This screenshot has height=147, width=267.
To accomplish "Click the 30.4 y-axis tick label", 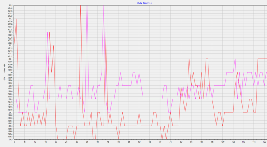I will click(x=10, y=19).
